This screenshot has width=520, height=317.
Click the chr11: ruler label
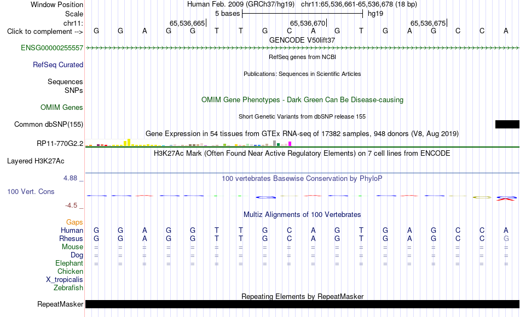click(x=73, y=23)
